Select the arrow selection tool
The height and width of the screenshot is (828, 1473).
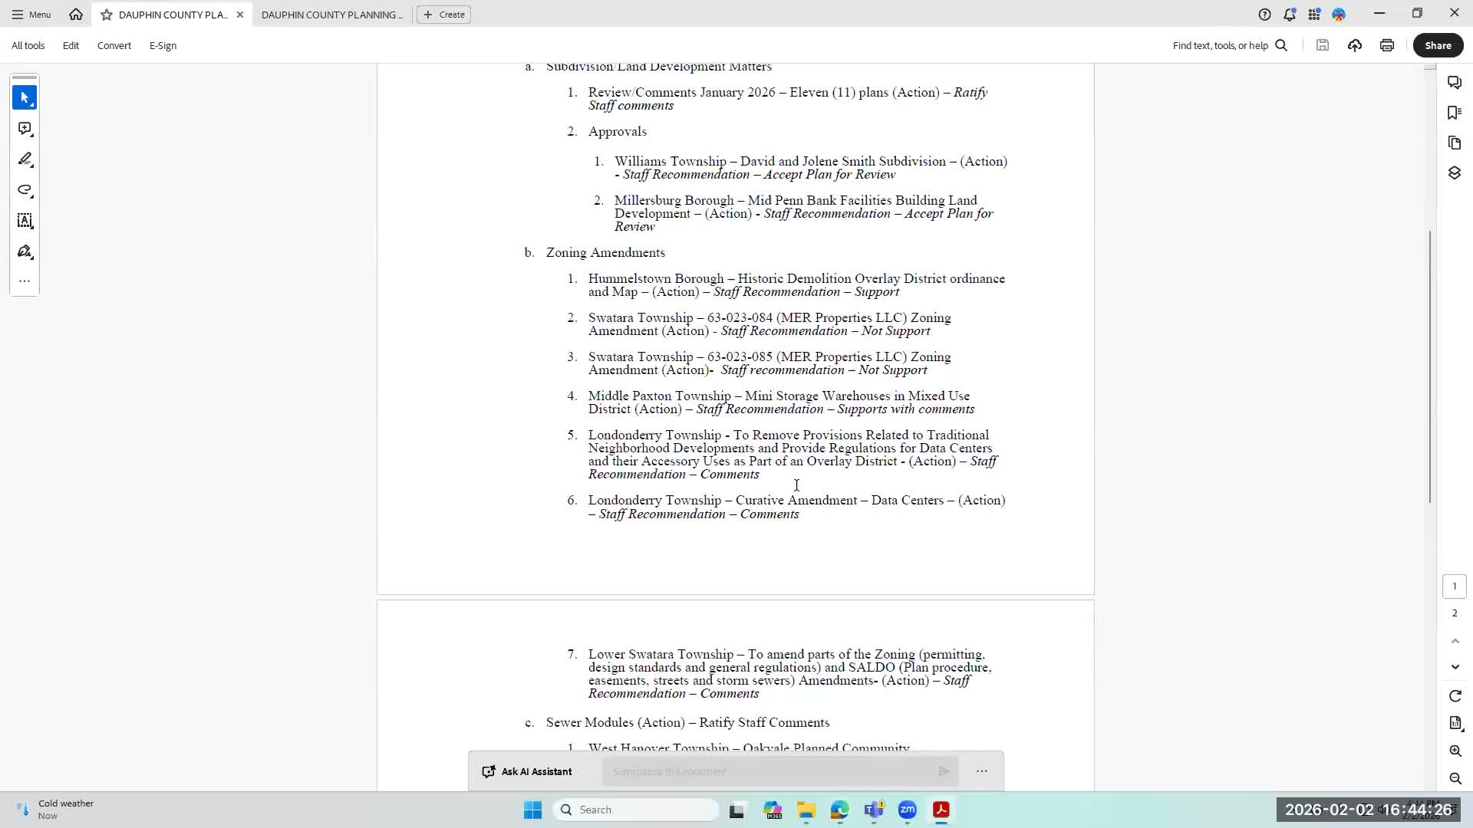25,97
